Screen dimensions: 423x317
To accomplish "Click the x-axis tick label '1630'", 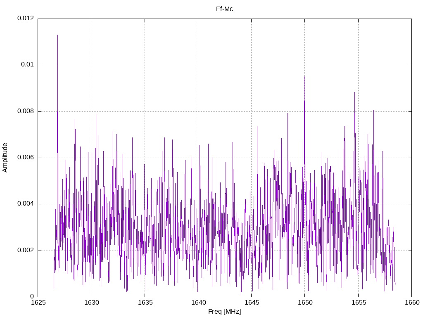I will pyautogui.click(x=91, y=303).
